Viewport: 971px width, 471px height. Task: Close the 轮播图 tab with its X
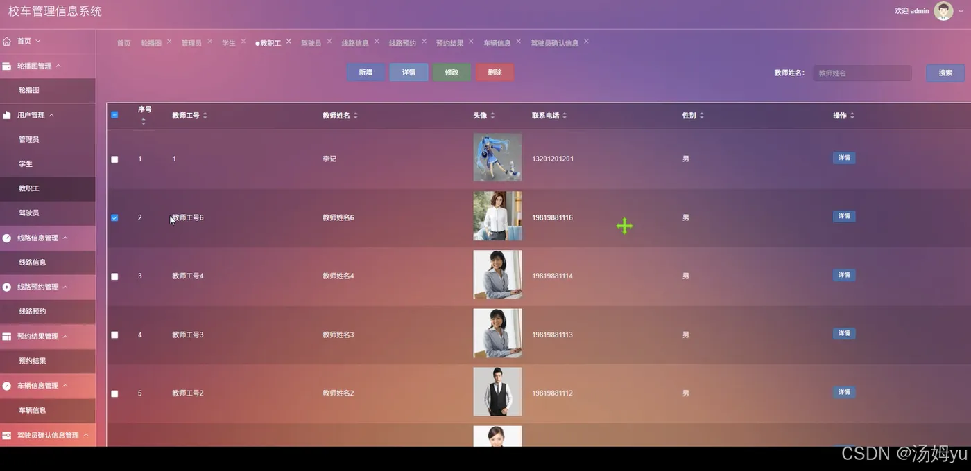(169, 42)
